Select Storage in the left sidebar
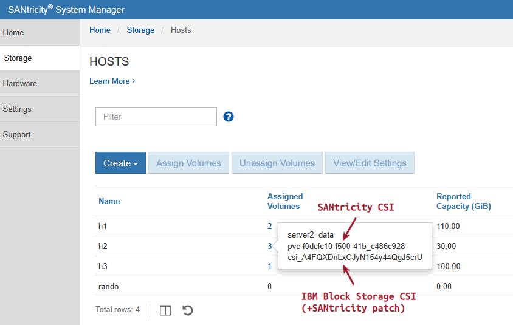513x325 pixels. point(40,58)
